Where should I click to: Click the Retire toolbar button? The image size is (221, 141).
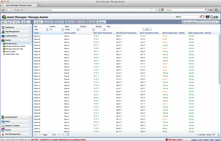tap(70, 22)
